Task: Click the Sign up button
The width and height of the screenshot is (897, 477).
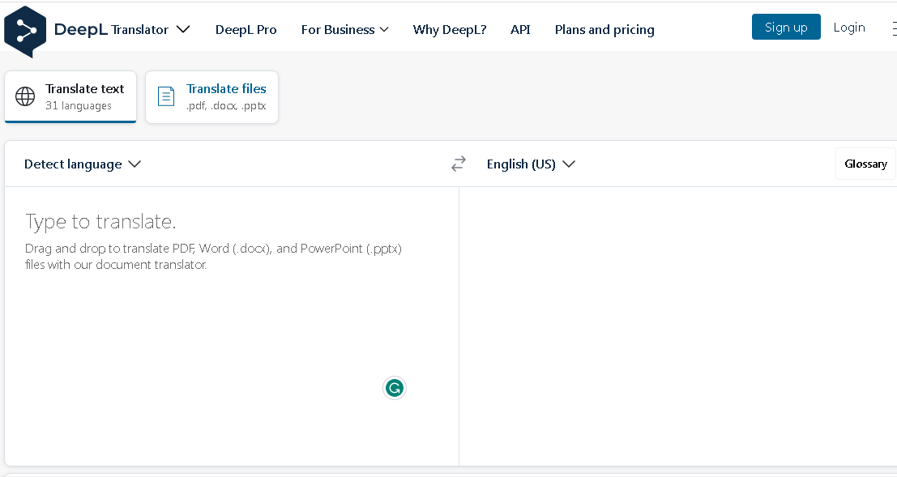Action: click(x=786, y=27)
